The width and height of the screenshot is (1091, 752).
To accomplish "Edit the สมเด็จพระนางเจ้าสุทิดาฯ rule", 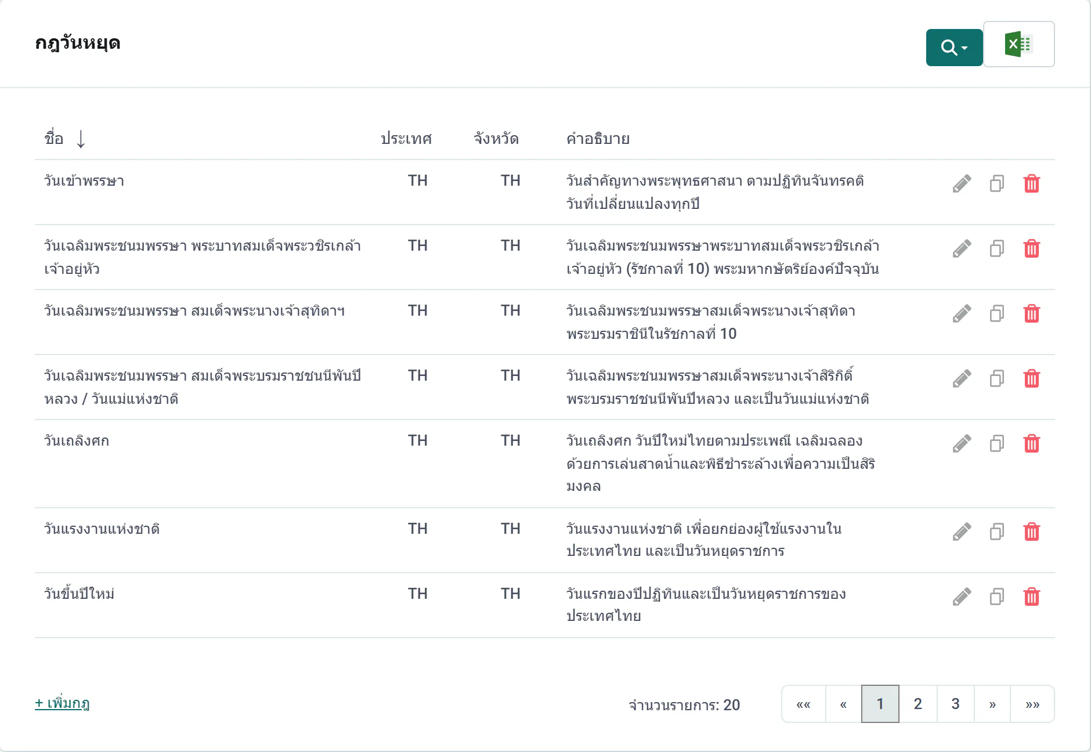I will [962, 313].
